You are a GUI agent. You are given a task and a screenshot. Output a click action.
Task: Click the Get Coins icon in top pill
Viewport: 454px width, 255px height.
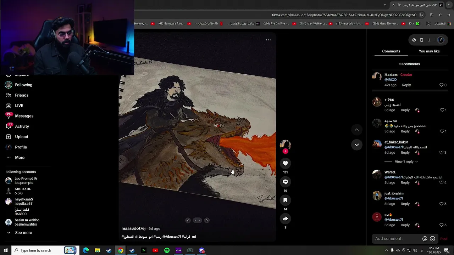(x=414, y=40)
